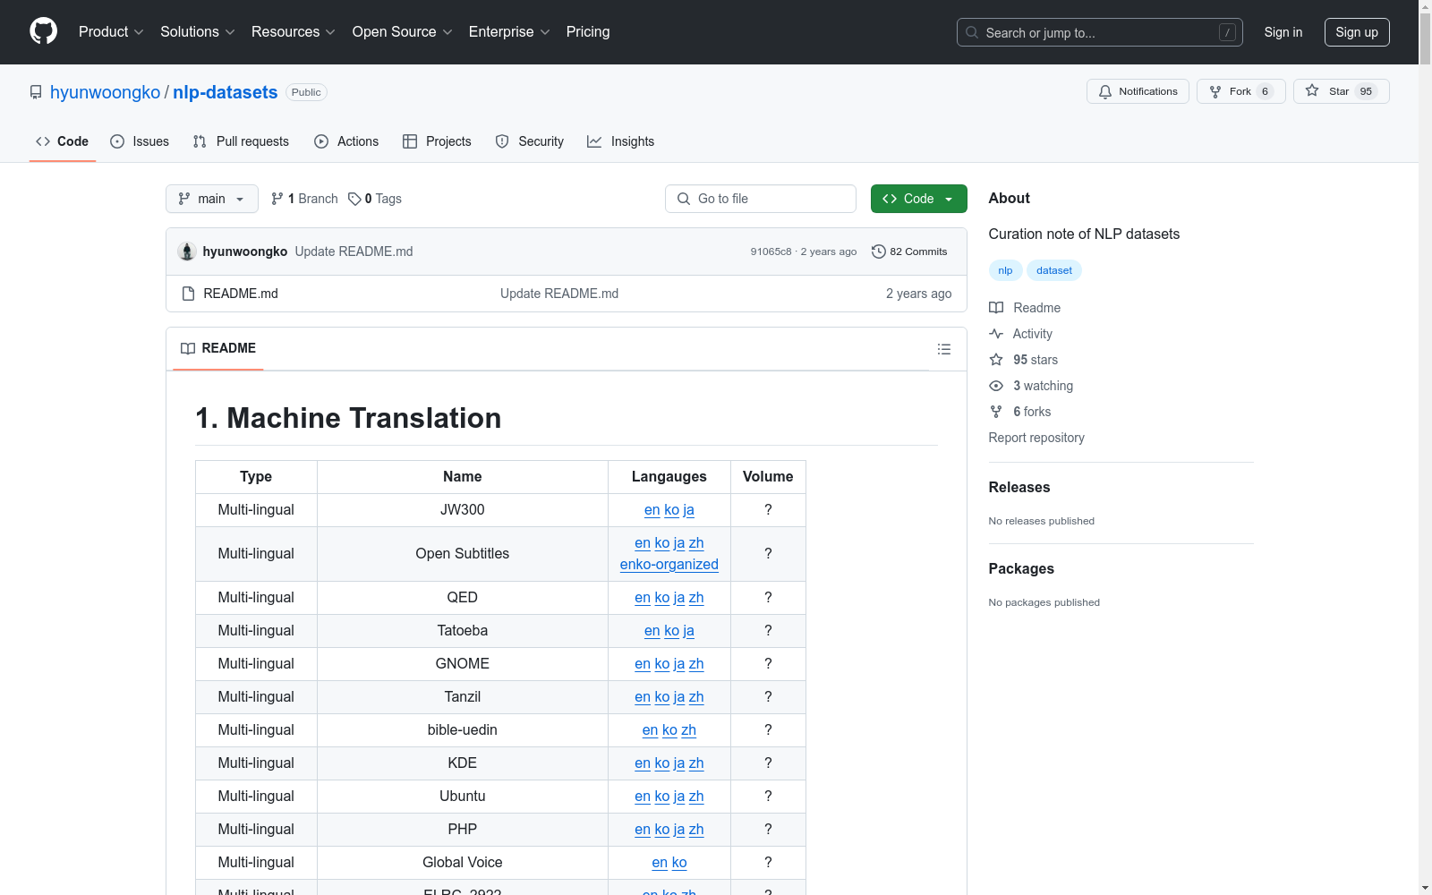The image size is (1432, 895).
Task: Open the GNOME ja language link
Action: tap(679, 664)
